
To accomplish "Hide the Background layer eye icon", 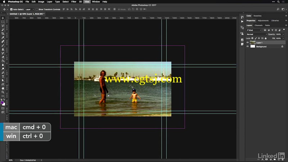I will 247,46.
